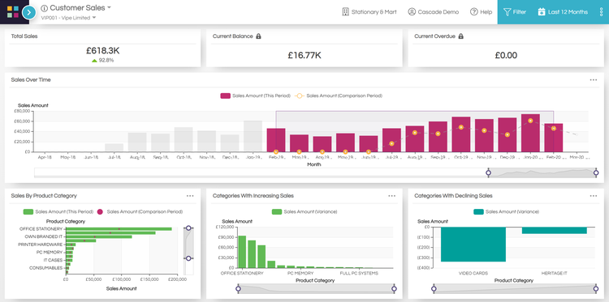The width and height of the screenshot is (609, 302).
Task: Open the VIP001 - Vipe Limited customer dropdown
Action: coord(68,18)
